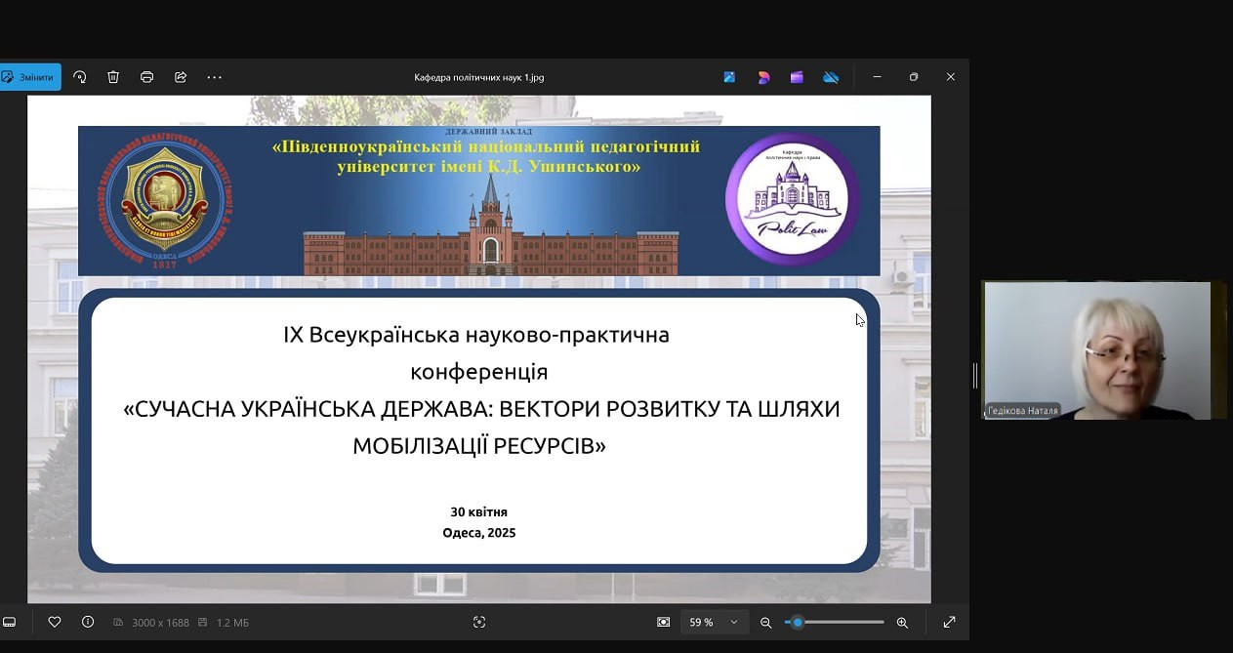Open the three-dots more options menu
Viewport: 1233px width, 653px height.
[215, 77]
